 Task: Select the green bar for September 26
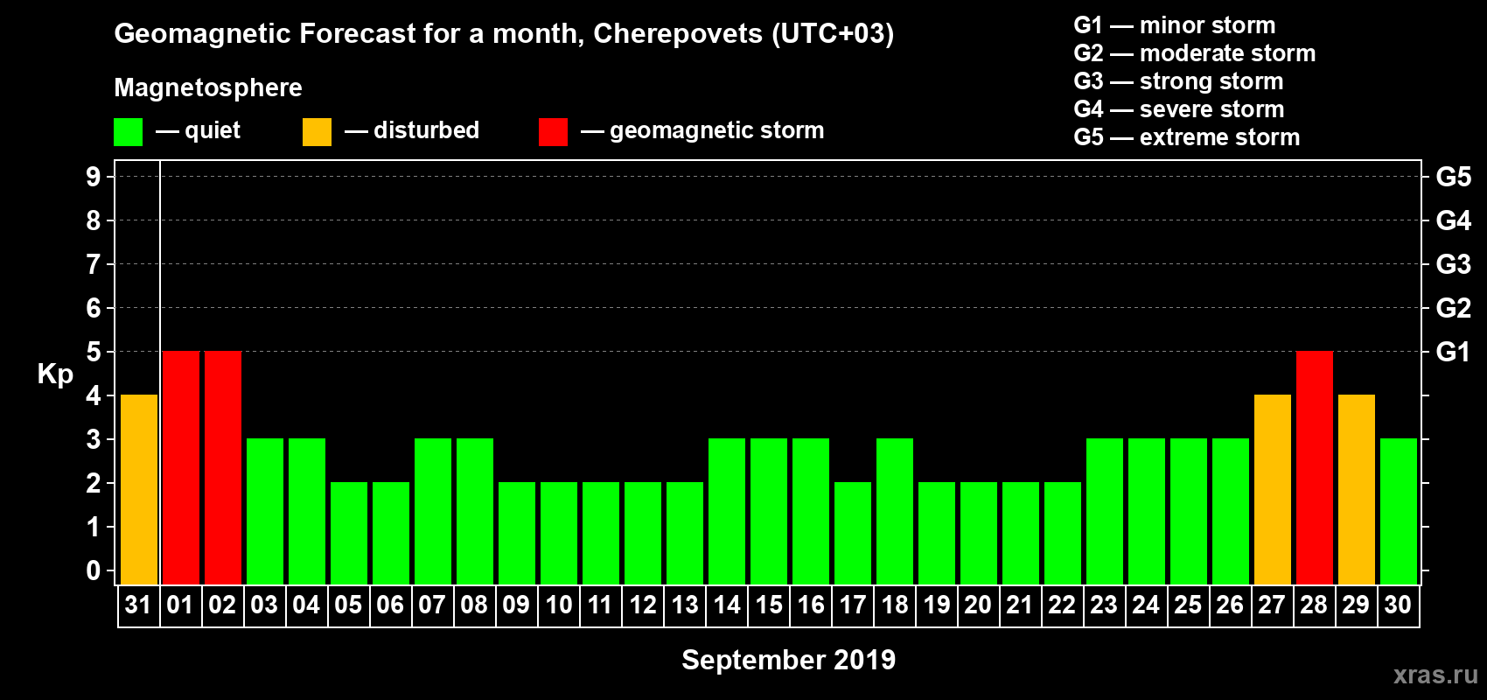coord(1231,511)
